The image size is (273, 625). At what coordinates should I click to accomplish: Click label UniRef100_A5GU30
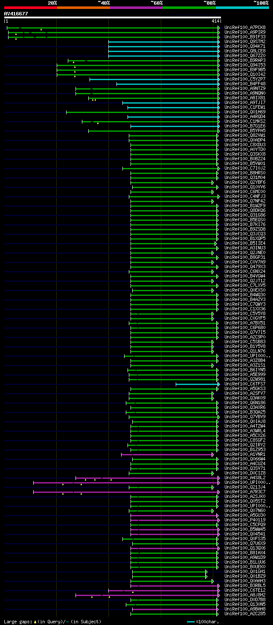coord(245,515)
